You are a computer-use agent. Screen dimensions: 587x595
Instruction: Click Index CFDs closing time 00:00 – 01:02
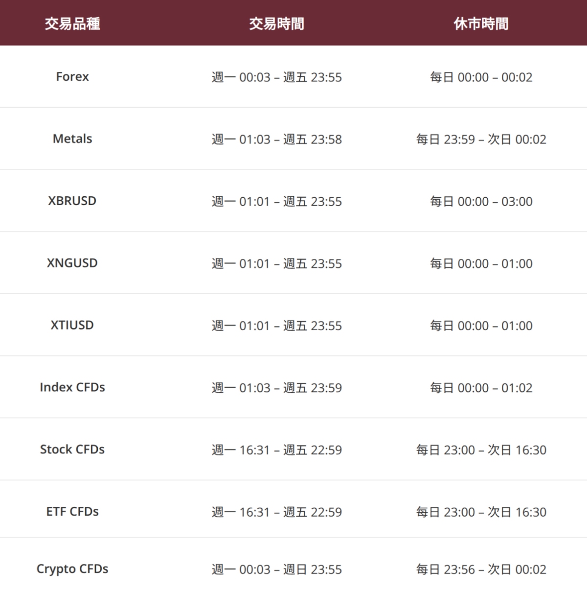click(x=481, y=388)
